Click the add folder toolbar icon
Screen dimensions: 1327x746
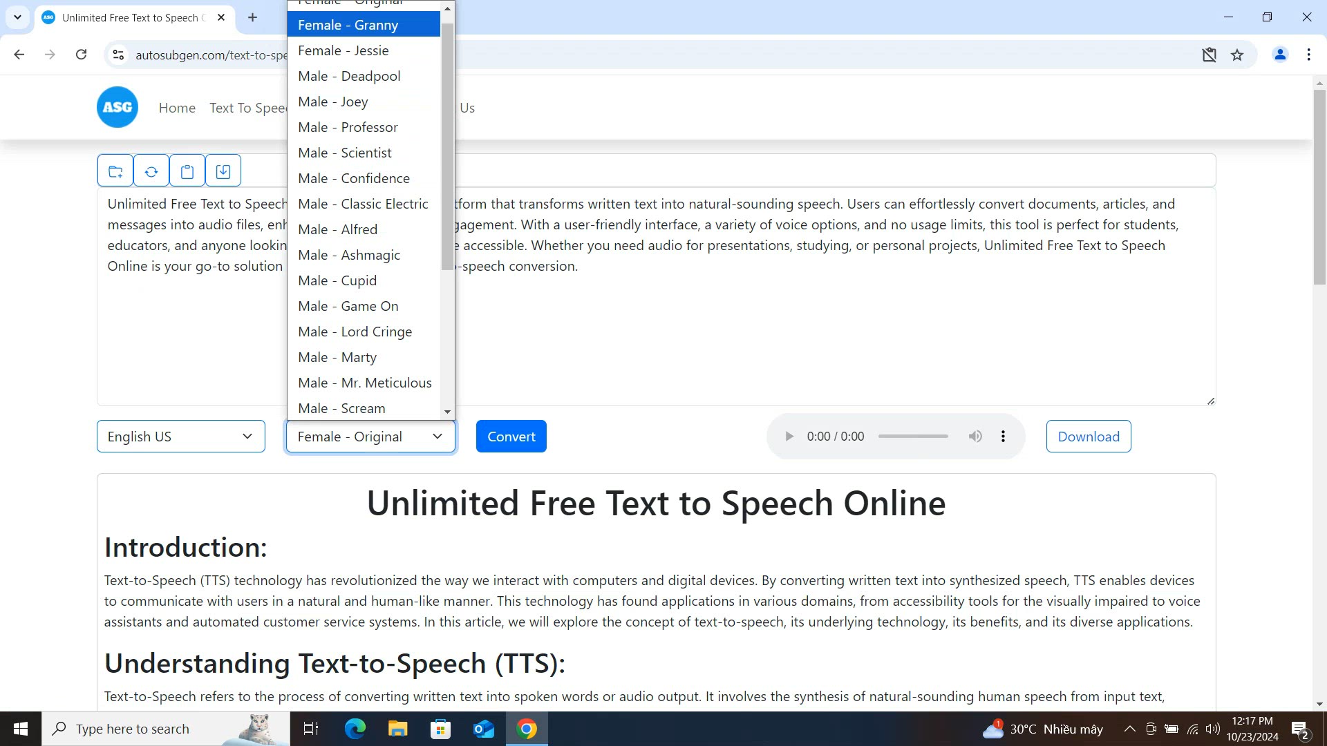tap(115, 171)
